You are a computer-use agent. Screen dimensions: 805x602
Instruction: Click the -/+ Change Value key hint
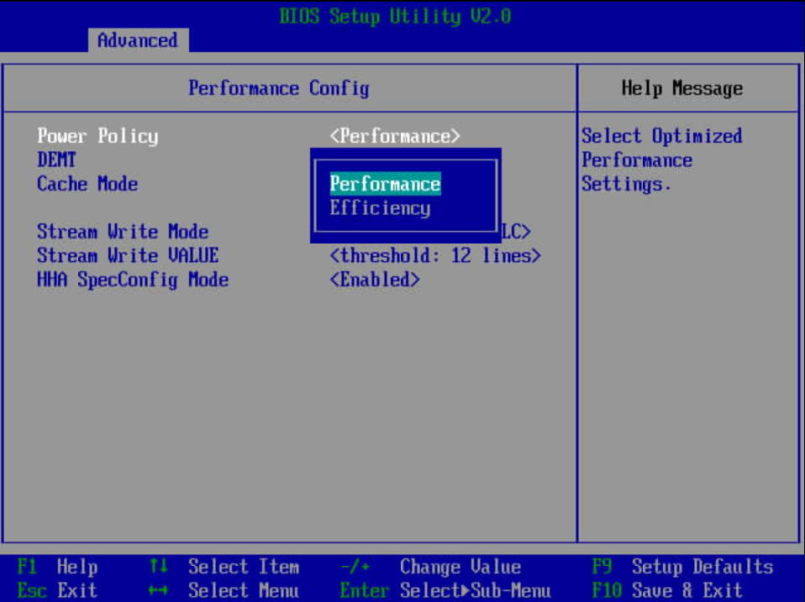click(x=430, y=567)
